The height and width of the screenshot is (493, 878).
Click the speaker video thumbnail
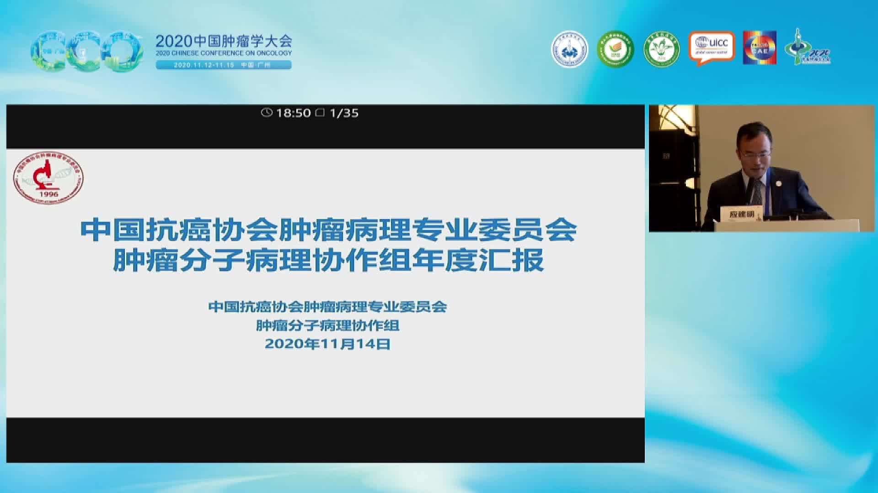tap(761, 168)
